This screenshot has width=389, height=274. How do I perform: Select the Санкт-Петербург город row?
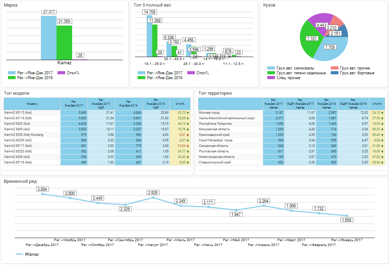[x=292, y=140]
